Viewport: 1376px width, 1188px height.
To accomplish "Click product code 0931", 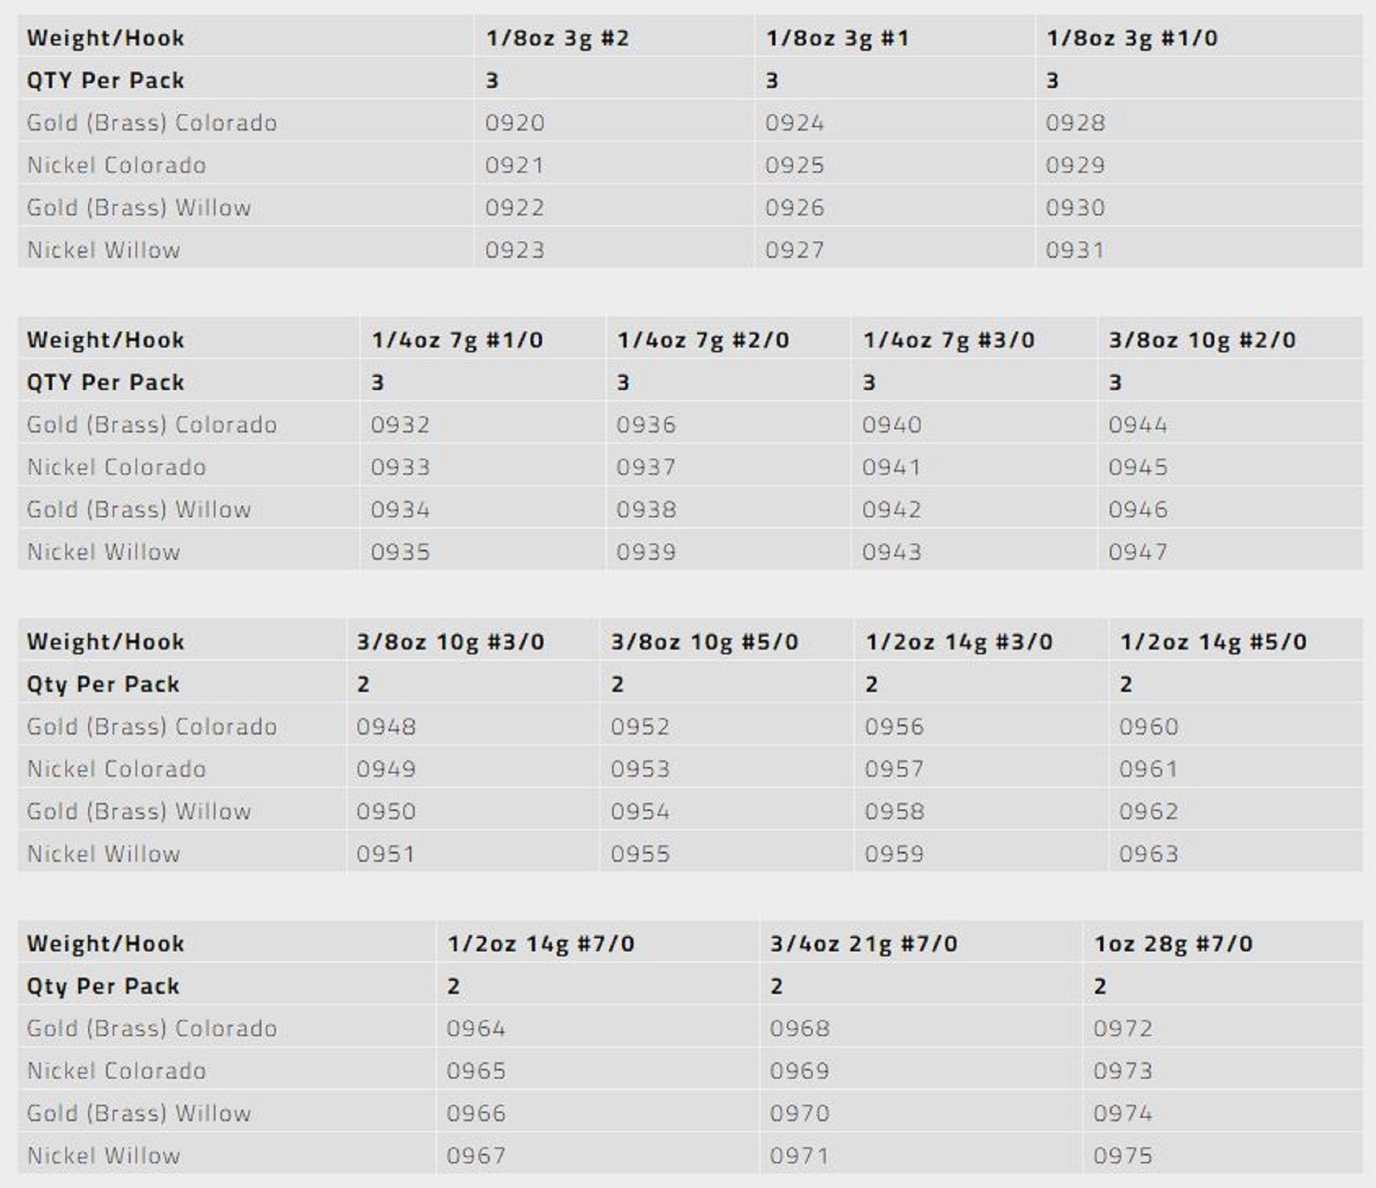I will pyautogui.click(x=1075, y=250).
